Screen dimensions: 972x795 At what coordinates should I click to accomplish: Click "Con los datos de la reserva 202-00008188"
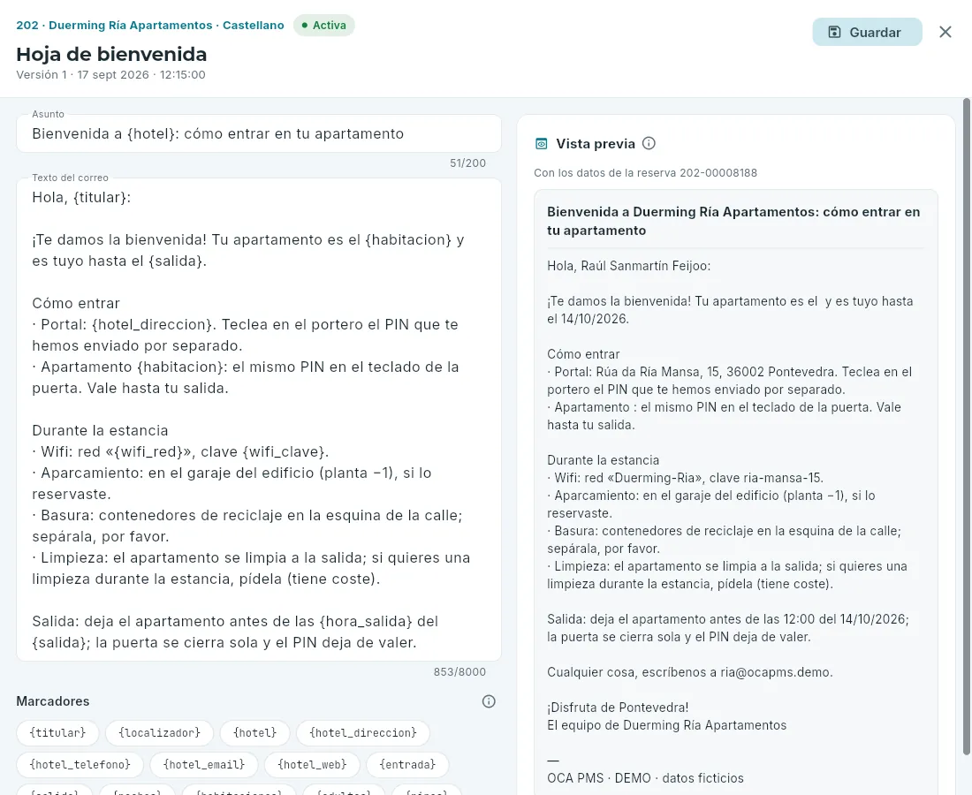coord(645,173)
